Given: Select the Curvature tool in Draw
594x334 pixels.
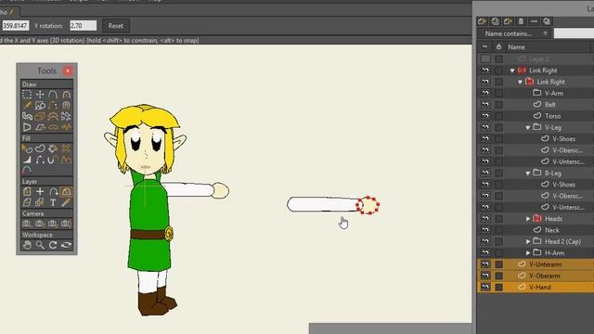Looking at the screenshot, I should [66, 95].
